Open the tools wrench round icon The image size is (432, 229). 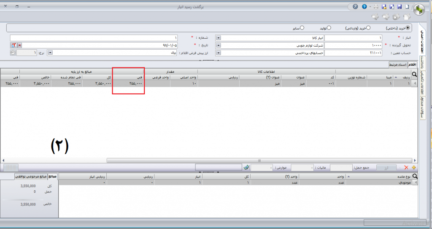click(x=355, y=7)
